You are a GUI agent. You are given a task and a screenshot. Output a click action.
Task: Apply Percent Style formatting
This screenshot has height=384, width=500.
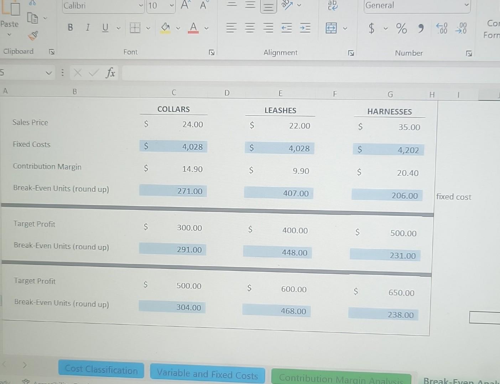401,28
